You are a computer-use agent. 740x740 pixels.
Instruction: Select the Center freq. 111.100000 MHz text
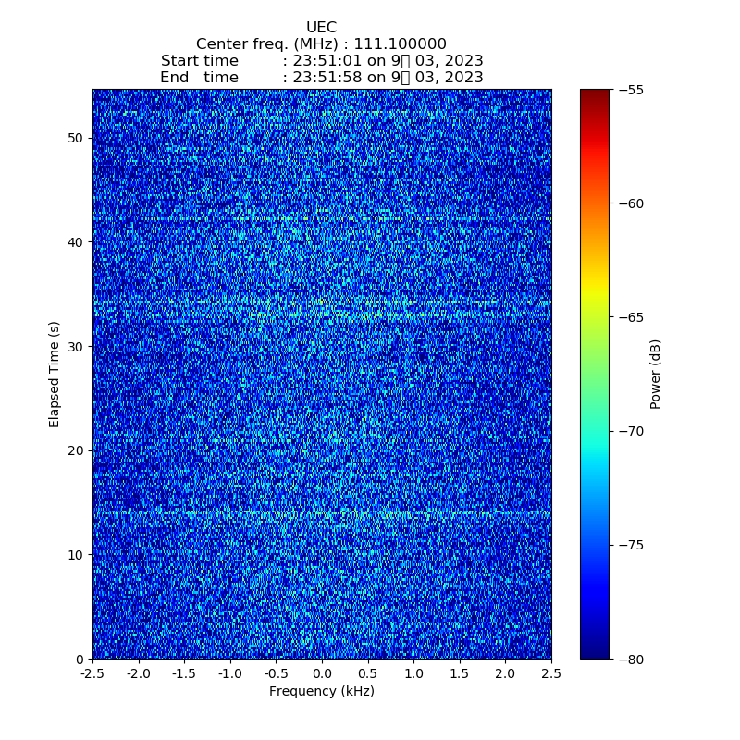click(321, 44)
